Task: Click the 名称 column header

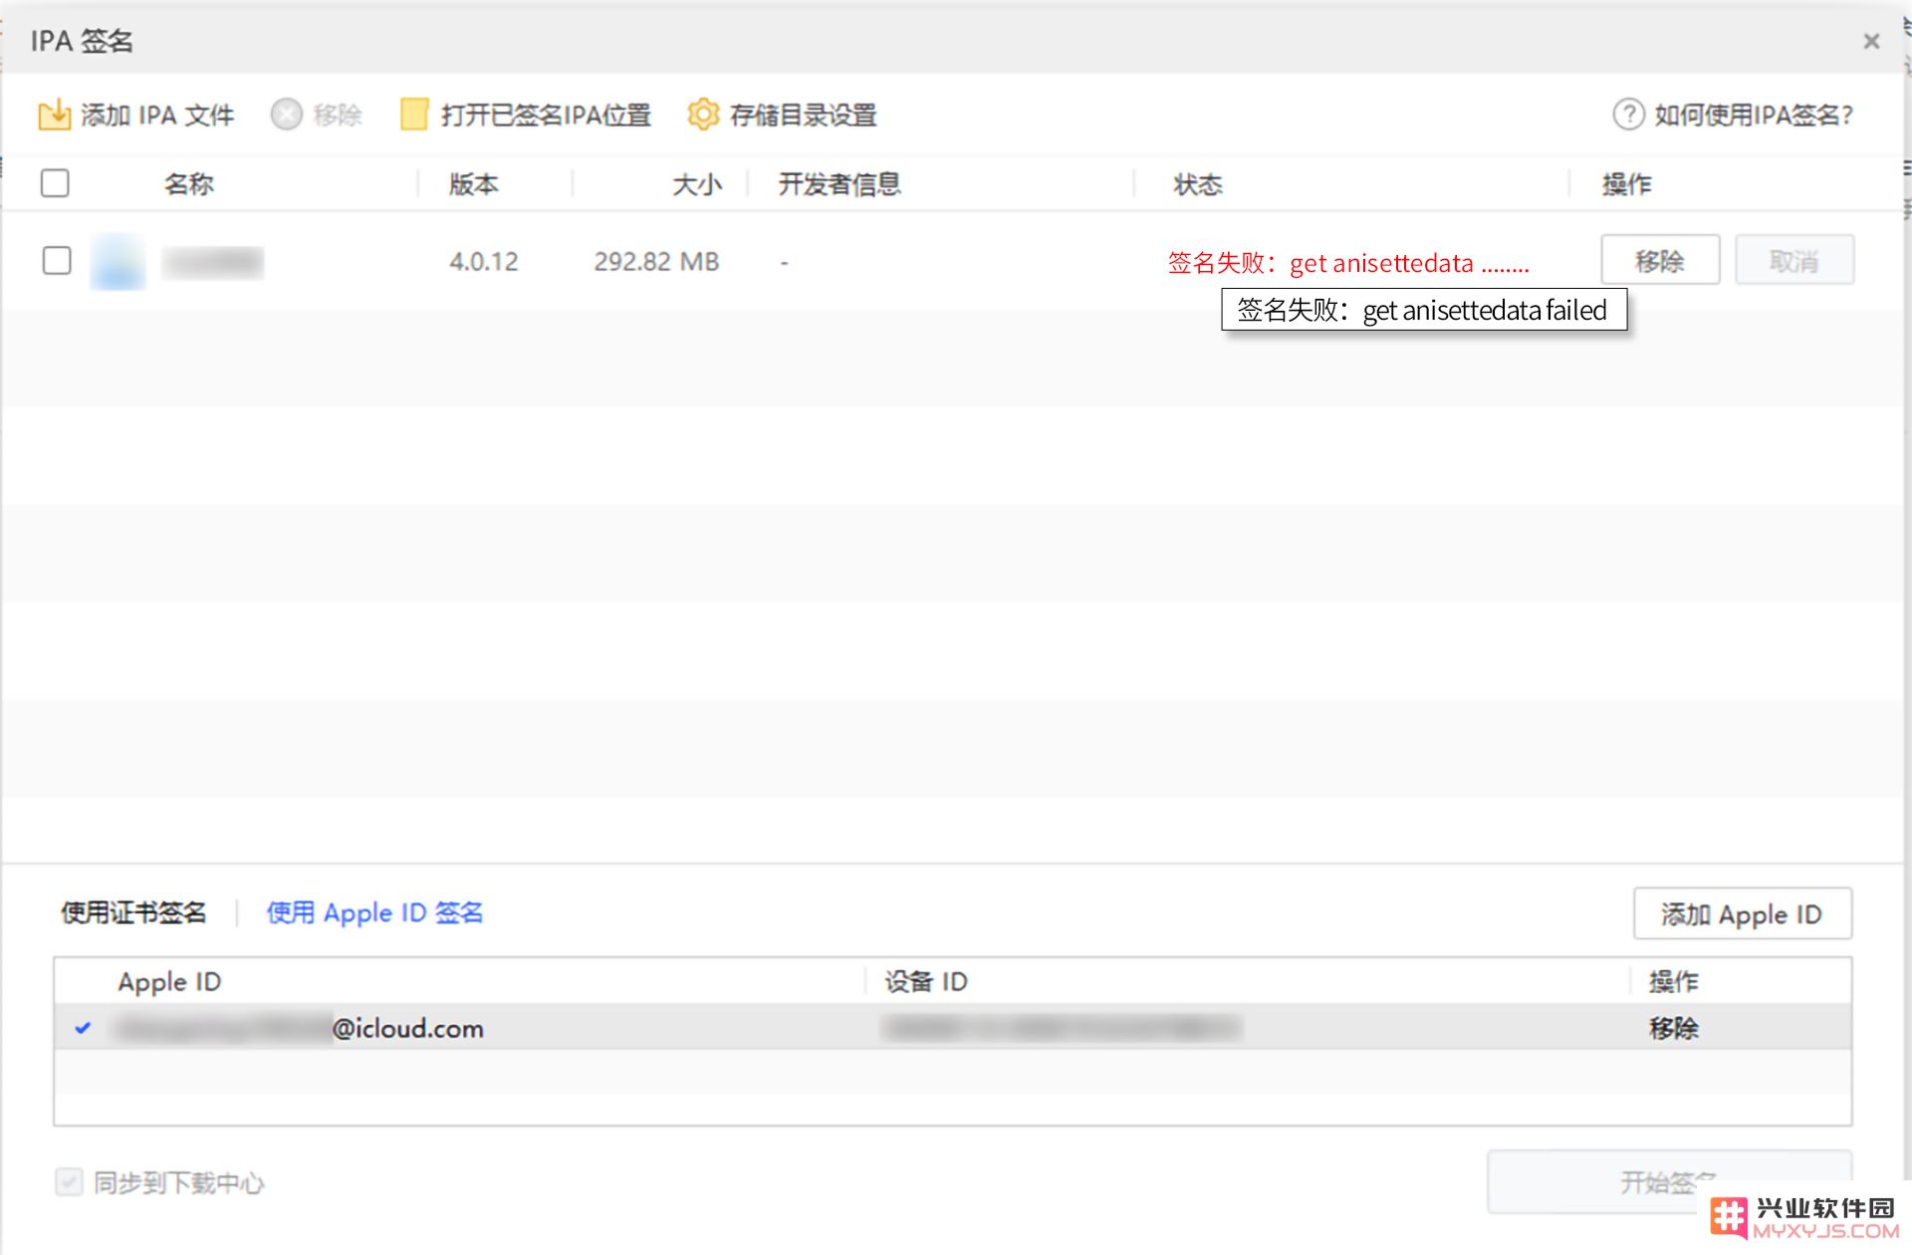Action: point(189,184)
